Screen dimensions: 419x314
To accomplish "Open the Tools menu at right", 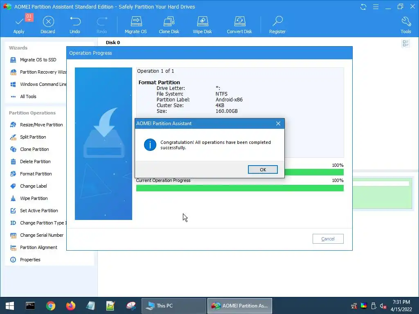I will click(405, 25).
